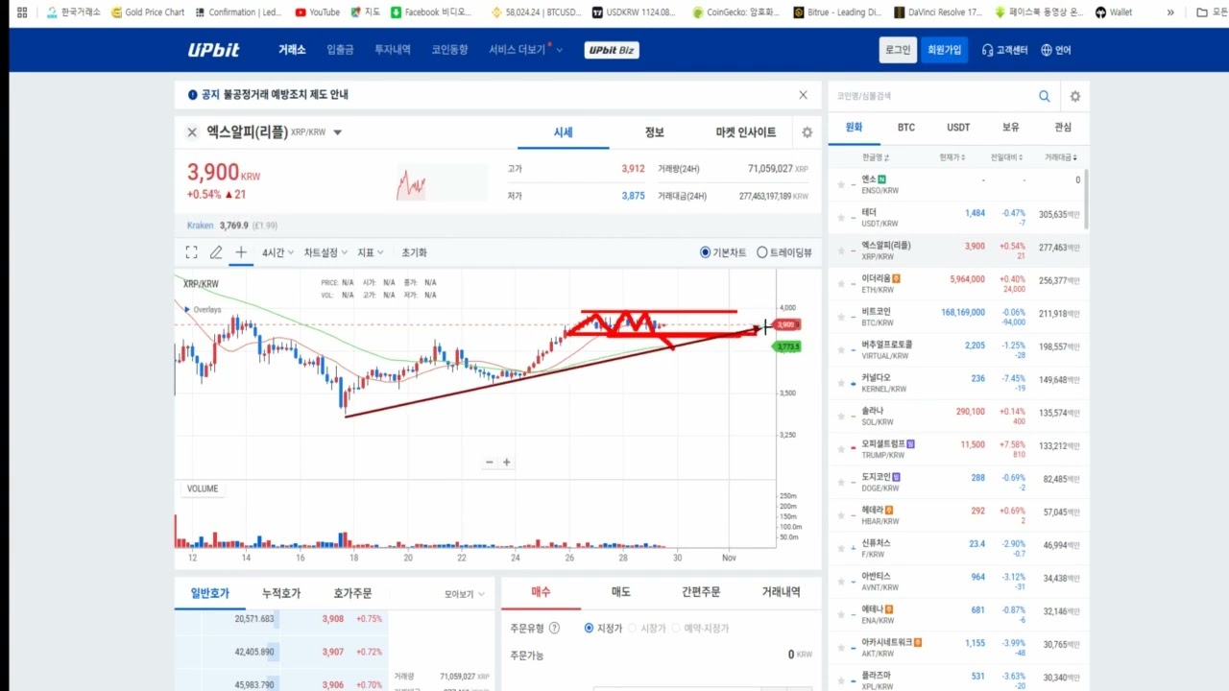
Task: Open the 거래소 nav menu
Action: pyautogui.click(x=292, y=50)
